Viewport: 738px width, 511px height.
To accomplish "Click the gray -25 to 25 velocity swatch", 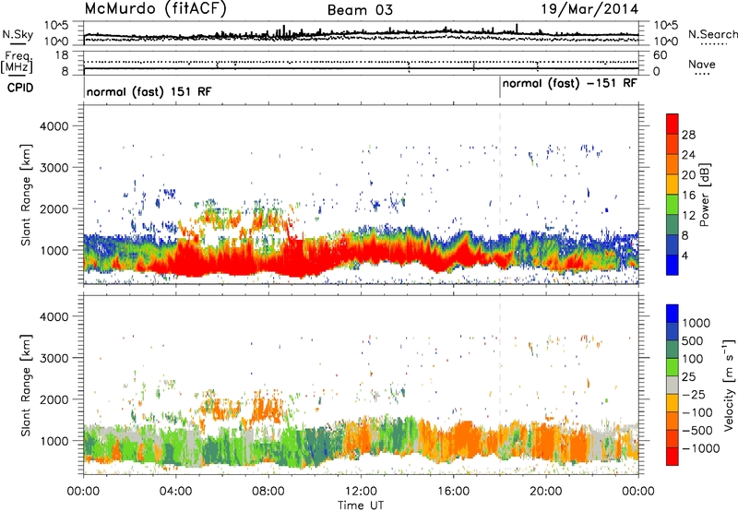I will click(673, 385).
